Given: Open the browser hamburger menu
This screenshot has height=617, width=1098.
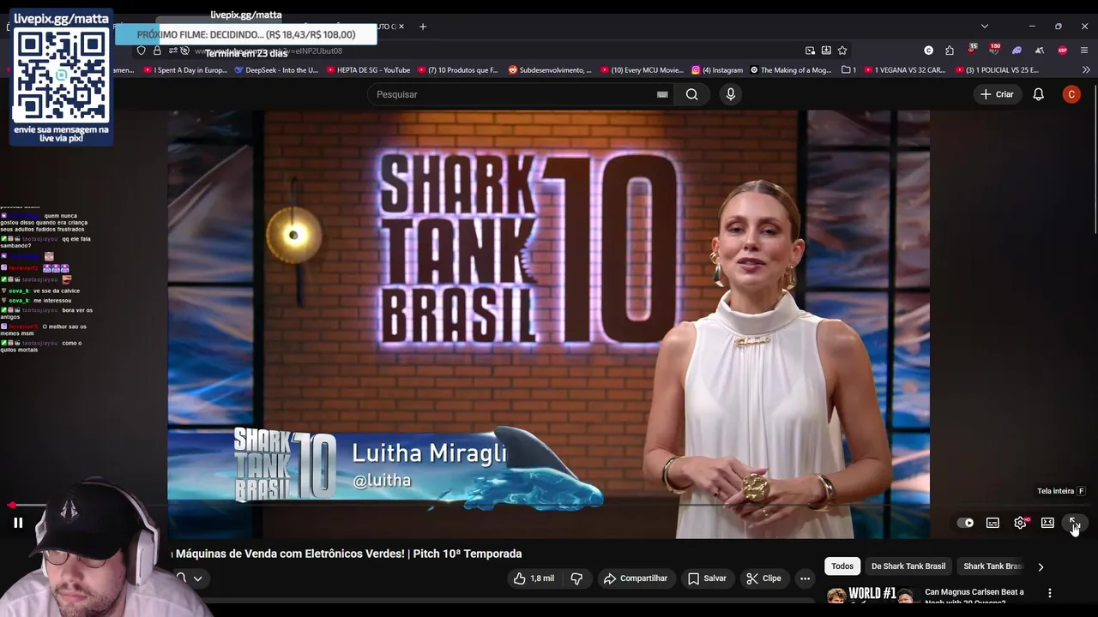Looking at the screenshot, I should coord(1084,51).
